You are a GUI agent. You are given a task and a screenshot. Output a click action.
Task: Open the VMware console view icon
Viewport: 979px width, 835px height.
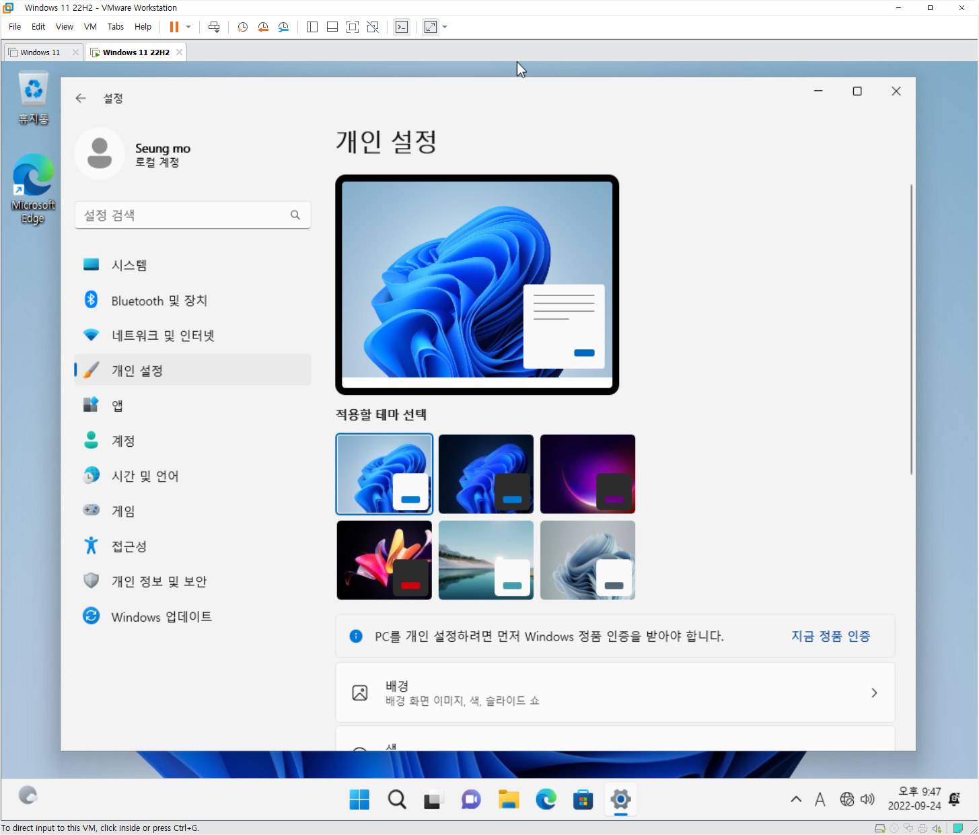click(x=402, y=27)
